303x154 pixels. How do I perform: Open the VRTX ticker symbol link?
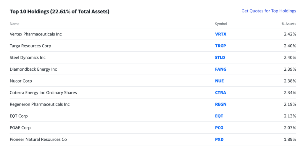[x=220, y=34]
